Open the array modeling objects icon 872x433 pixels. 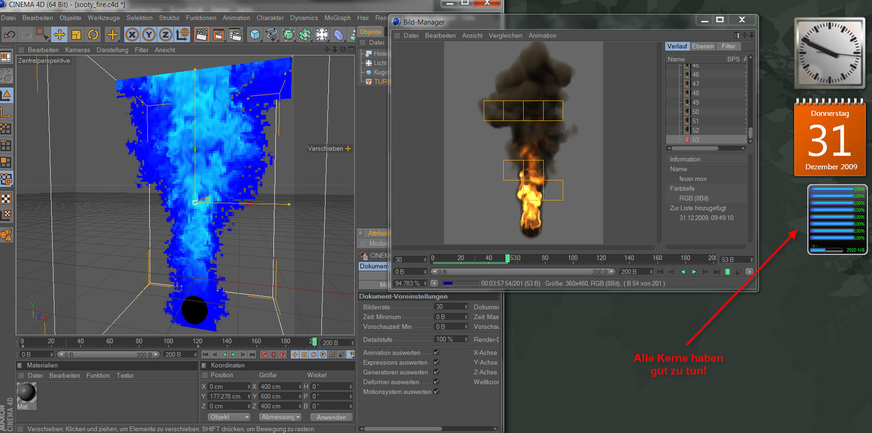point(305,34)
